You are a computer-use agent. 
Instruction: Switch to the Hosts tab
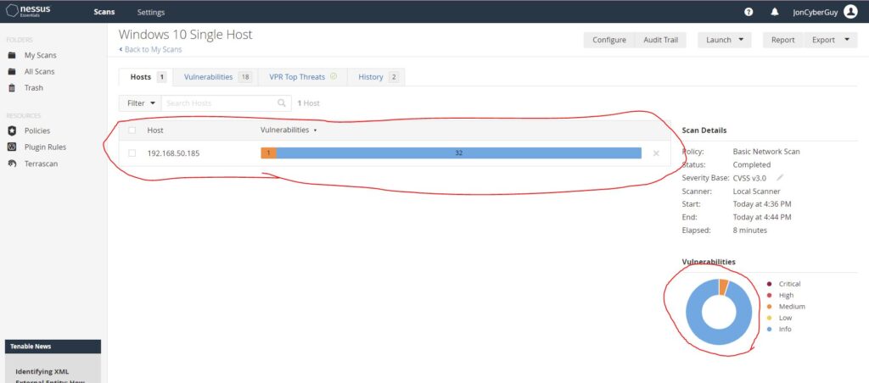146,77
